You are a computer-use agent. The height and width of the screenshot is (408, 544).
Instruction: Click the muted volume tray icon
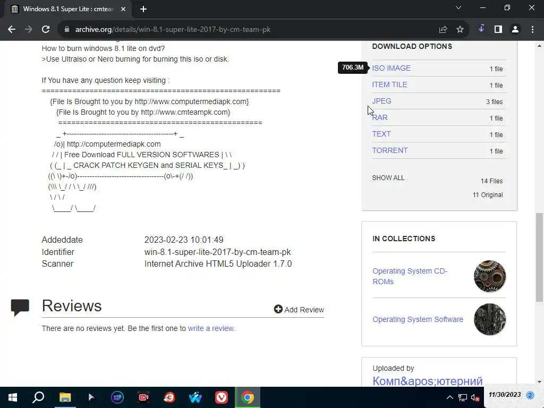click(475, 397)
